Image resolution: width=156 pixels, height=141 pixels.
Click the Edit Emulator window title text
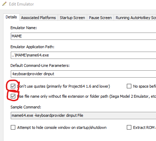click(22, 4)
